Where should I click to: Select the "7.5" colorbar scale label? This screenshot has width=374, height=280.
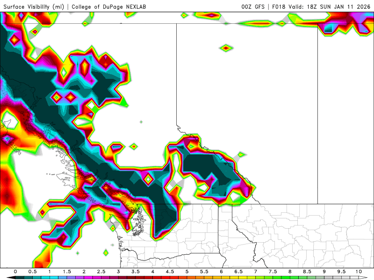click(273, 272)
